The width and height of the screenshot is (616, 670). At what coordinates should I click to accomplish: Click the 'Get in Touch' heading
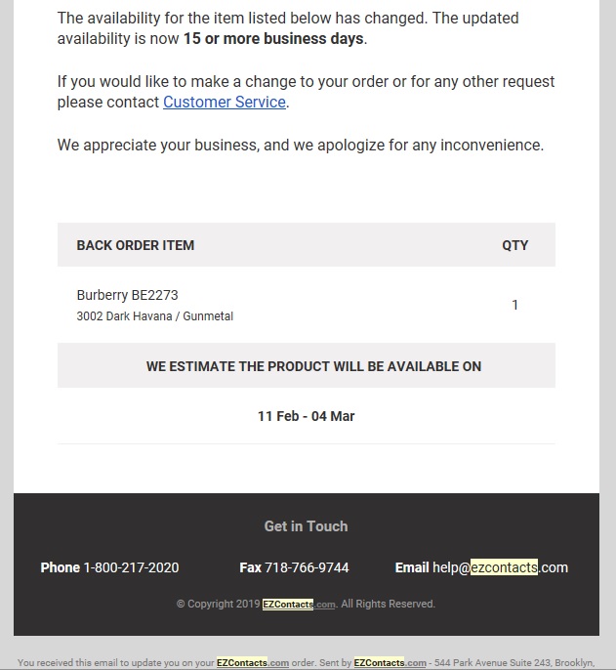click(306, 526)
